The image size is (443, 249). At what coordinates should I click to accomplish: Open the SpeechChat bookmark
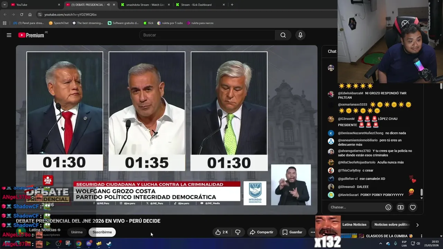tap(59, 23)
